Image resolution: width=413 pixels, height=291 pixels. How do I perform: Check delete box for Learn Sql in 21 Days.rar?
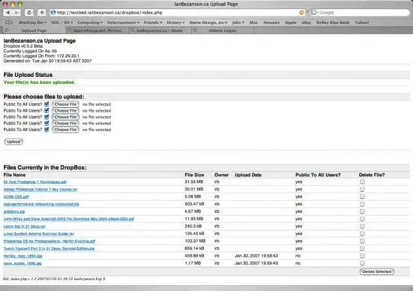tap(362, 226)
